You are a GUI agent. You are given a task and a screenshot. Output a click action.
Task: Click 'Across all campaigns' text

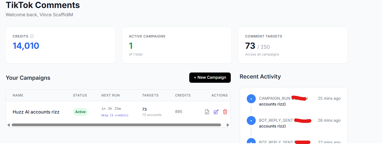[262, 54]
